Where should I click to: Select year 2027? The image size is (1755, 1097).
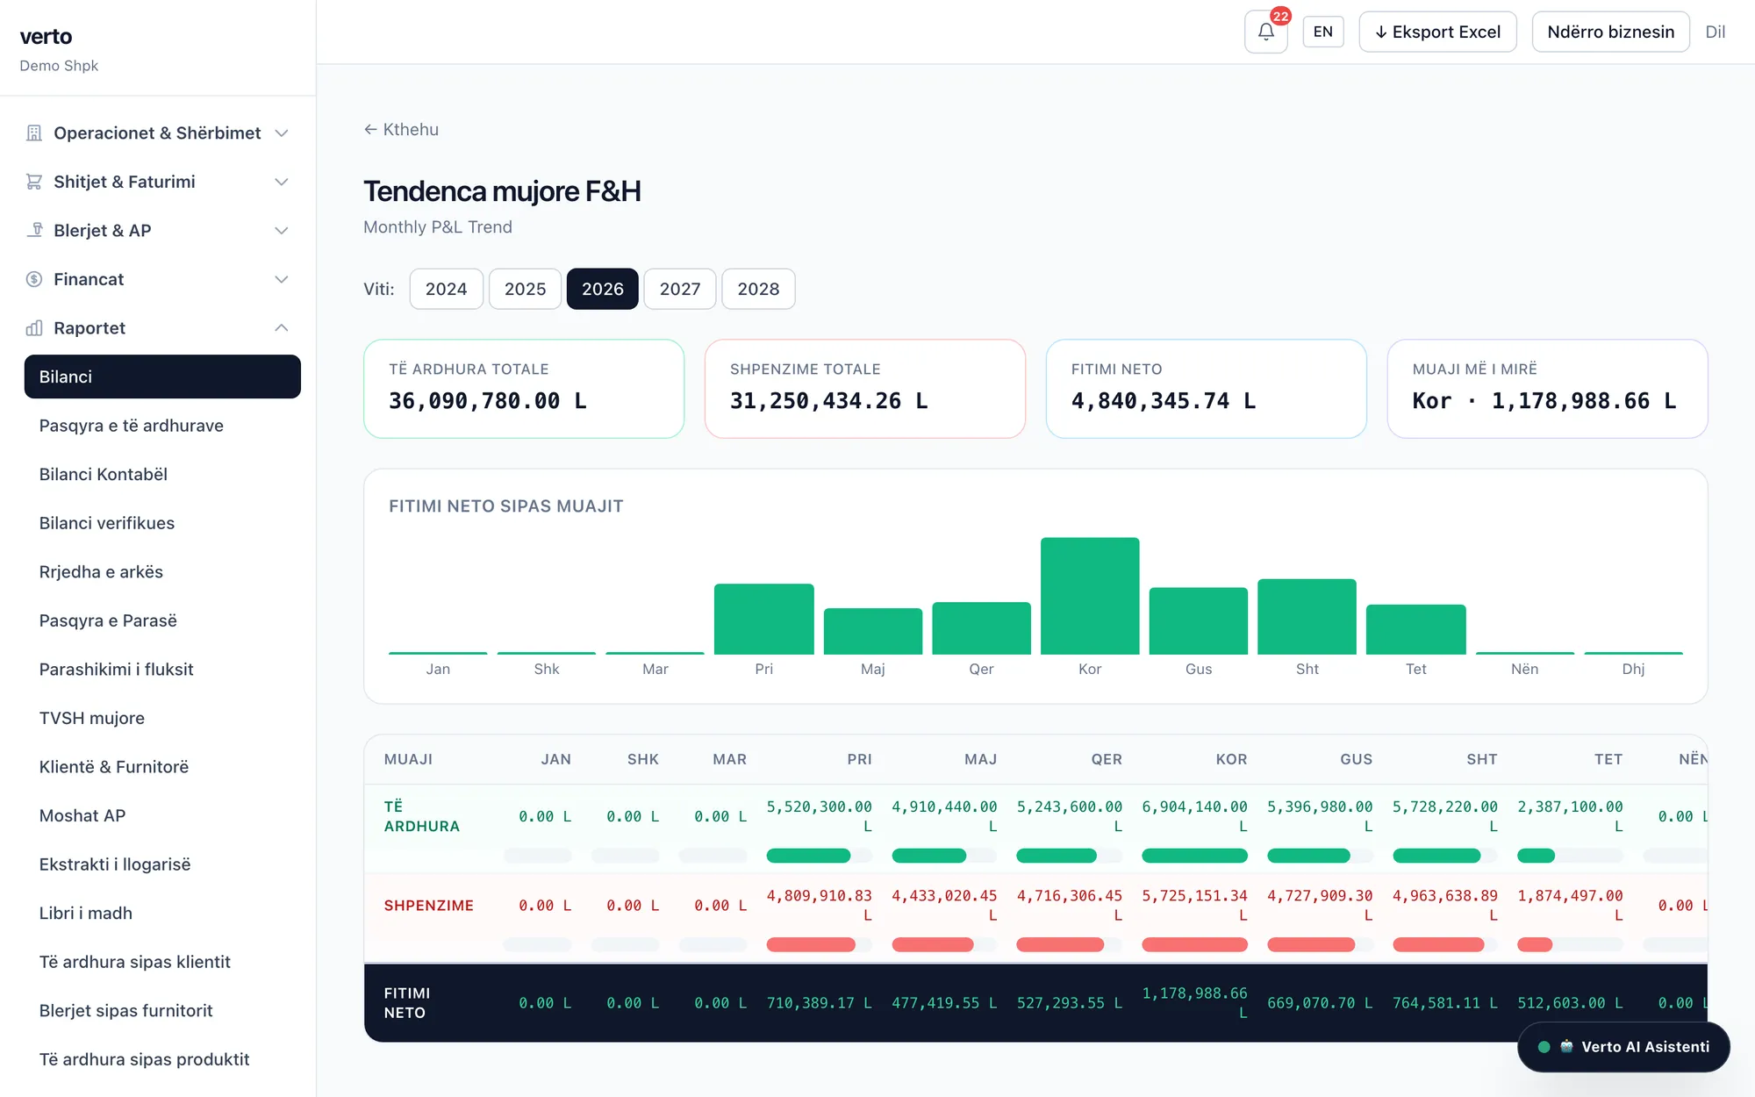tap(680, 289)
